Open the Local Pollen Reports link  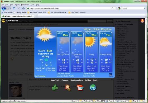coord(63,74)
